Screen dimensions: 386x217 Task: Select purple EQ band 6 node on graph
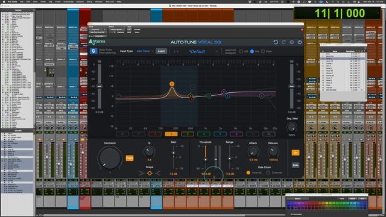(224, 92)
